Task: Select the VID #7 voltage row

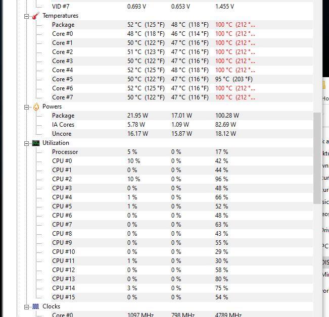Action: point(61,7)
